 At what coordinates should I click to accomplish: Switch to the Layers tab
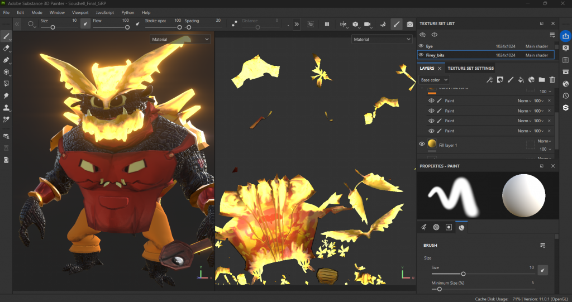point(427,68)
